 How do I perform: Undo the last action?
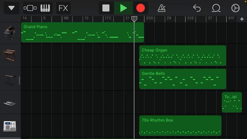(x=197, y=8)
